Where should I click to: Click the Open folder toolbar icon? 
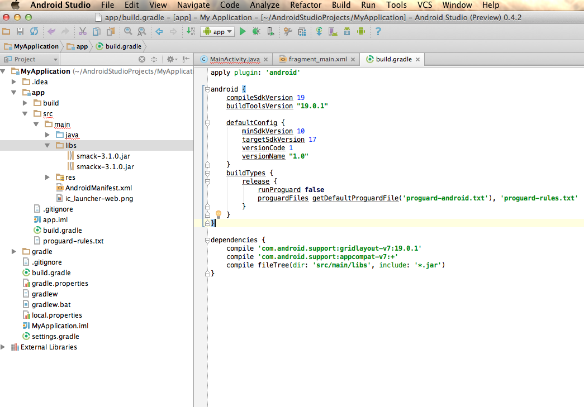[x=6, y=32]
